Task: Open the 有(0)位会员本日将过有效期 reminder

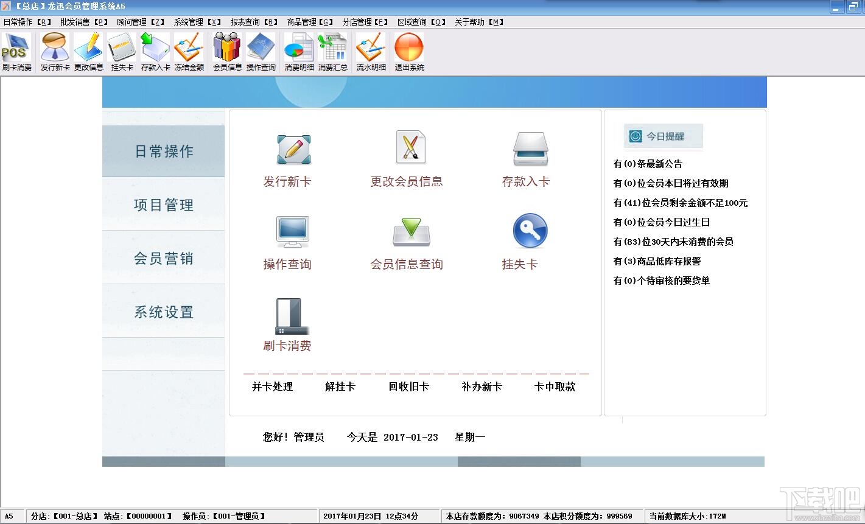Action: 671,183
